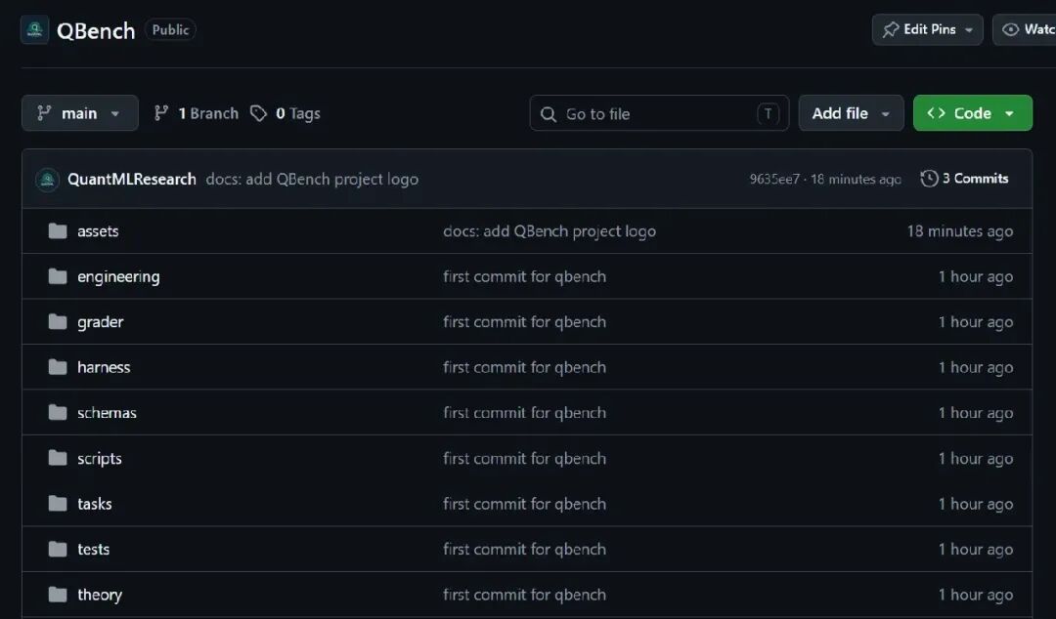This screenshot has height=619, width=1056.
Task: Expand the Add file dropdown
Action: (851, 113)
